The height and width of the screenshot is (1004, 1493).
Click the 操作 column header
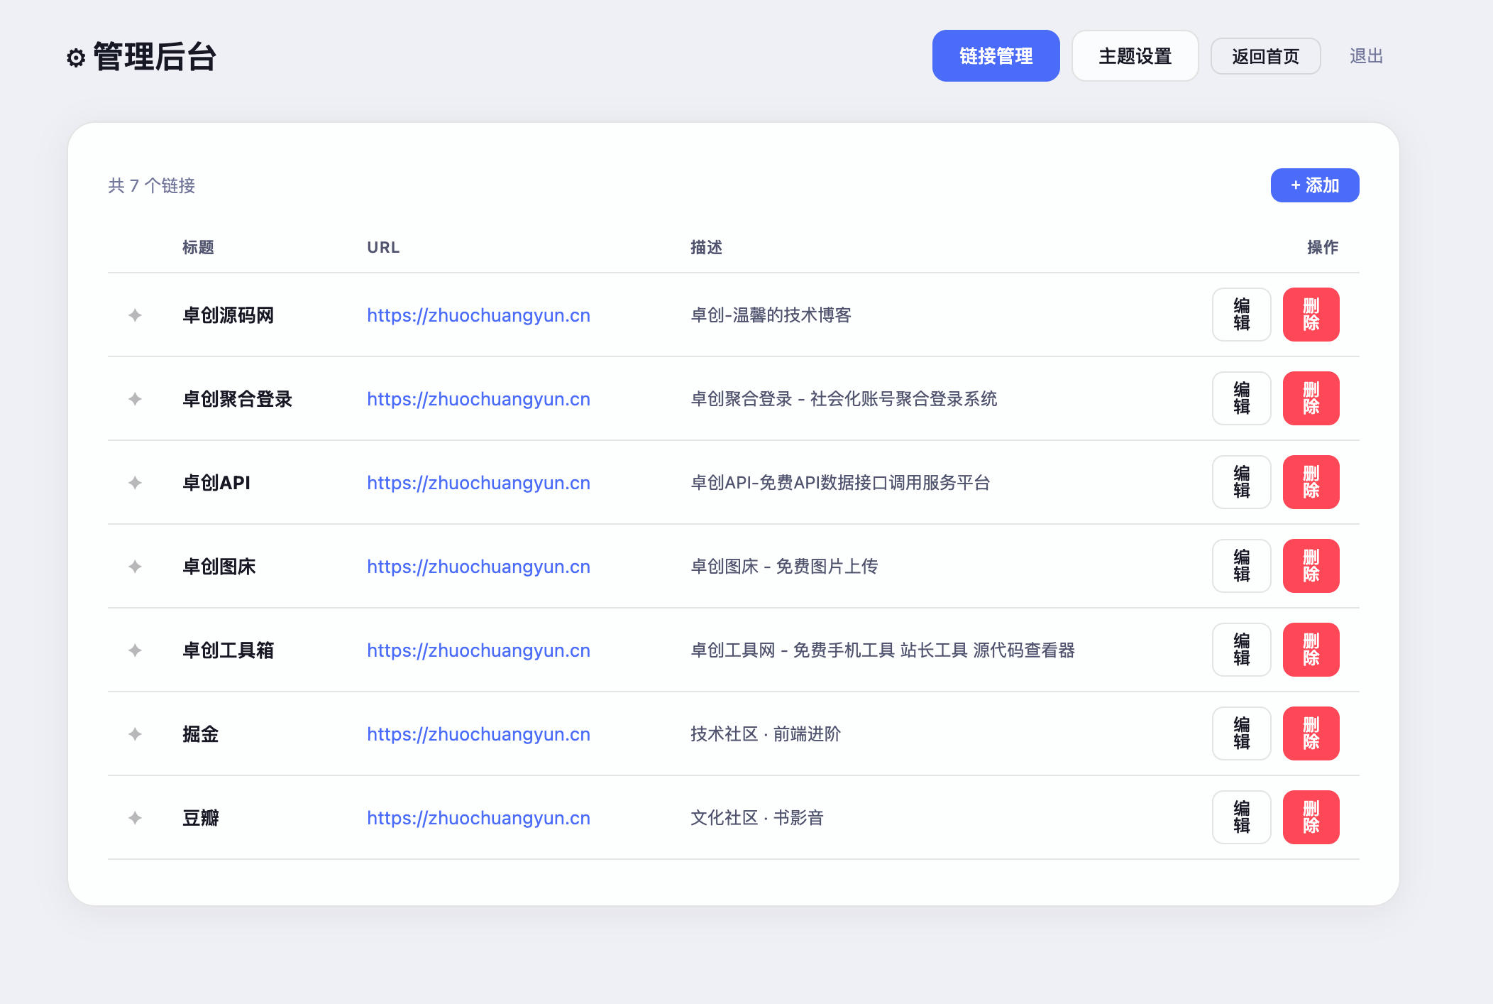coord(1323,247)
